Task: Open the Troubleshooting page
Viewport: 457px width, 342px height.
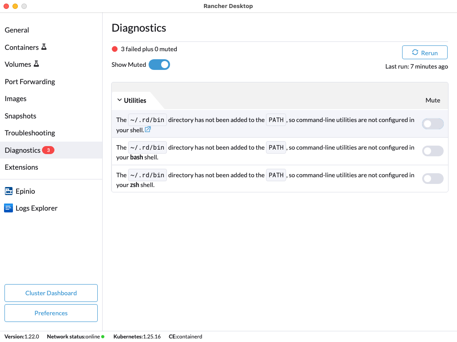Action: point(30,133)
